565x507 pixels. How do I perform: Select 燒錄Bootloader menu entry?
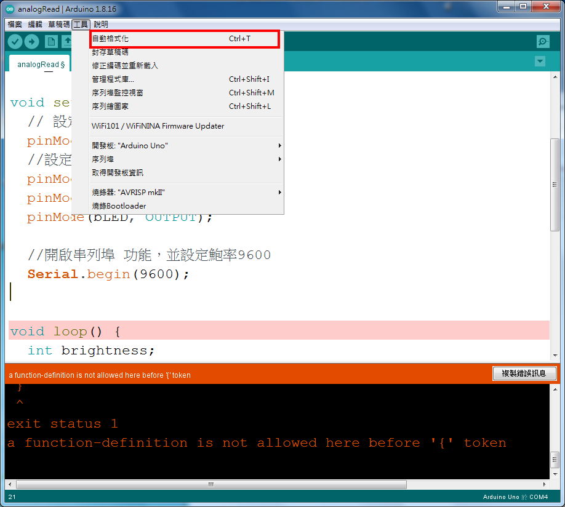point(186,206)
